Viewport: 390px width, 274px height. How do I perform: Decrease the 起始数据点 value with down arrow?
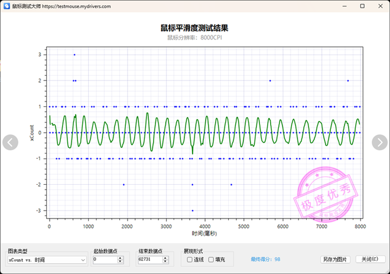[121, 261]
